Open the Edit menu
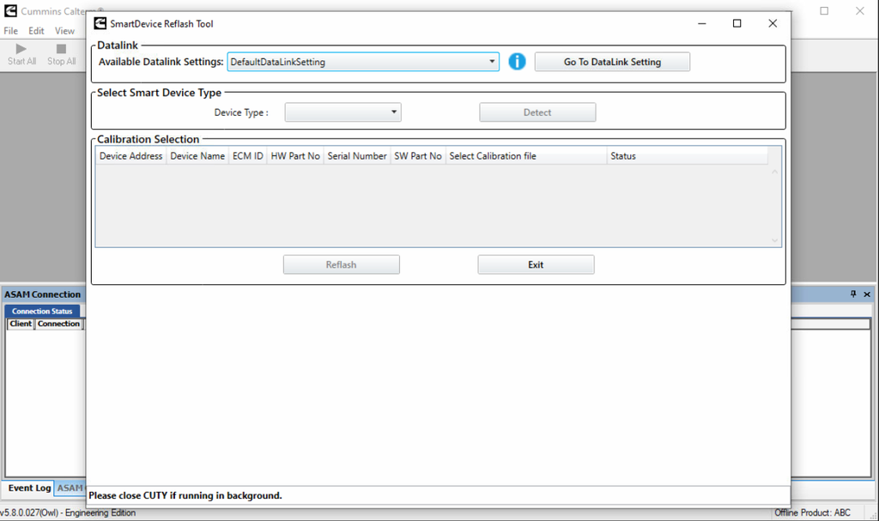This screenshot has height=521, width=879. 36,31
